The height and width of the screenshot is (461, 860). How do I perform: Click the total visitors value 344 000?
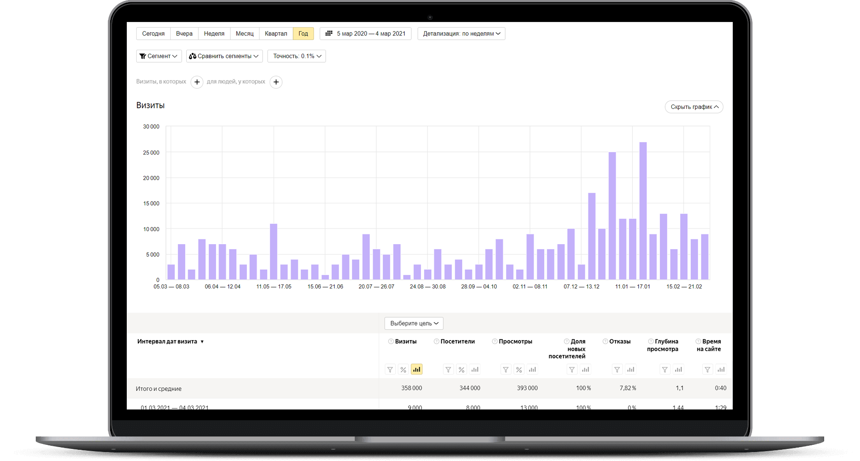coord(469,388)
